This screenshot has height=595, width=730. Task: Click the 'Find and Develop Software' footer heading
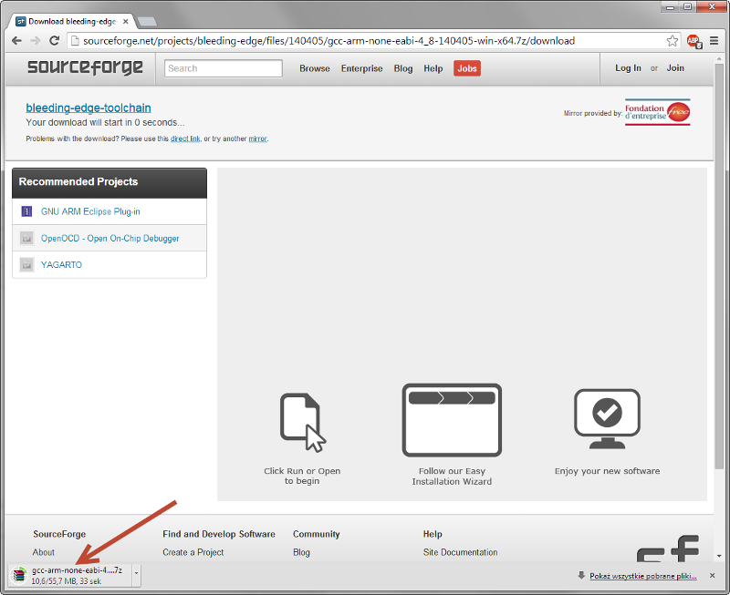click(x=219, y=534)
